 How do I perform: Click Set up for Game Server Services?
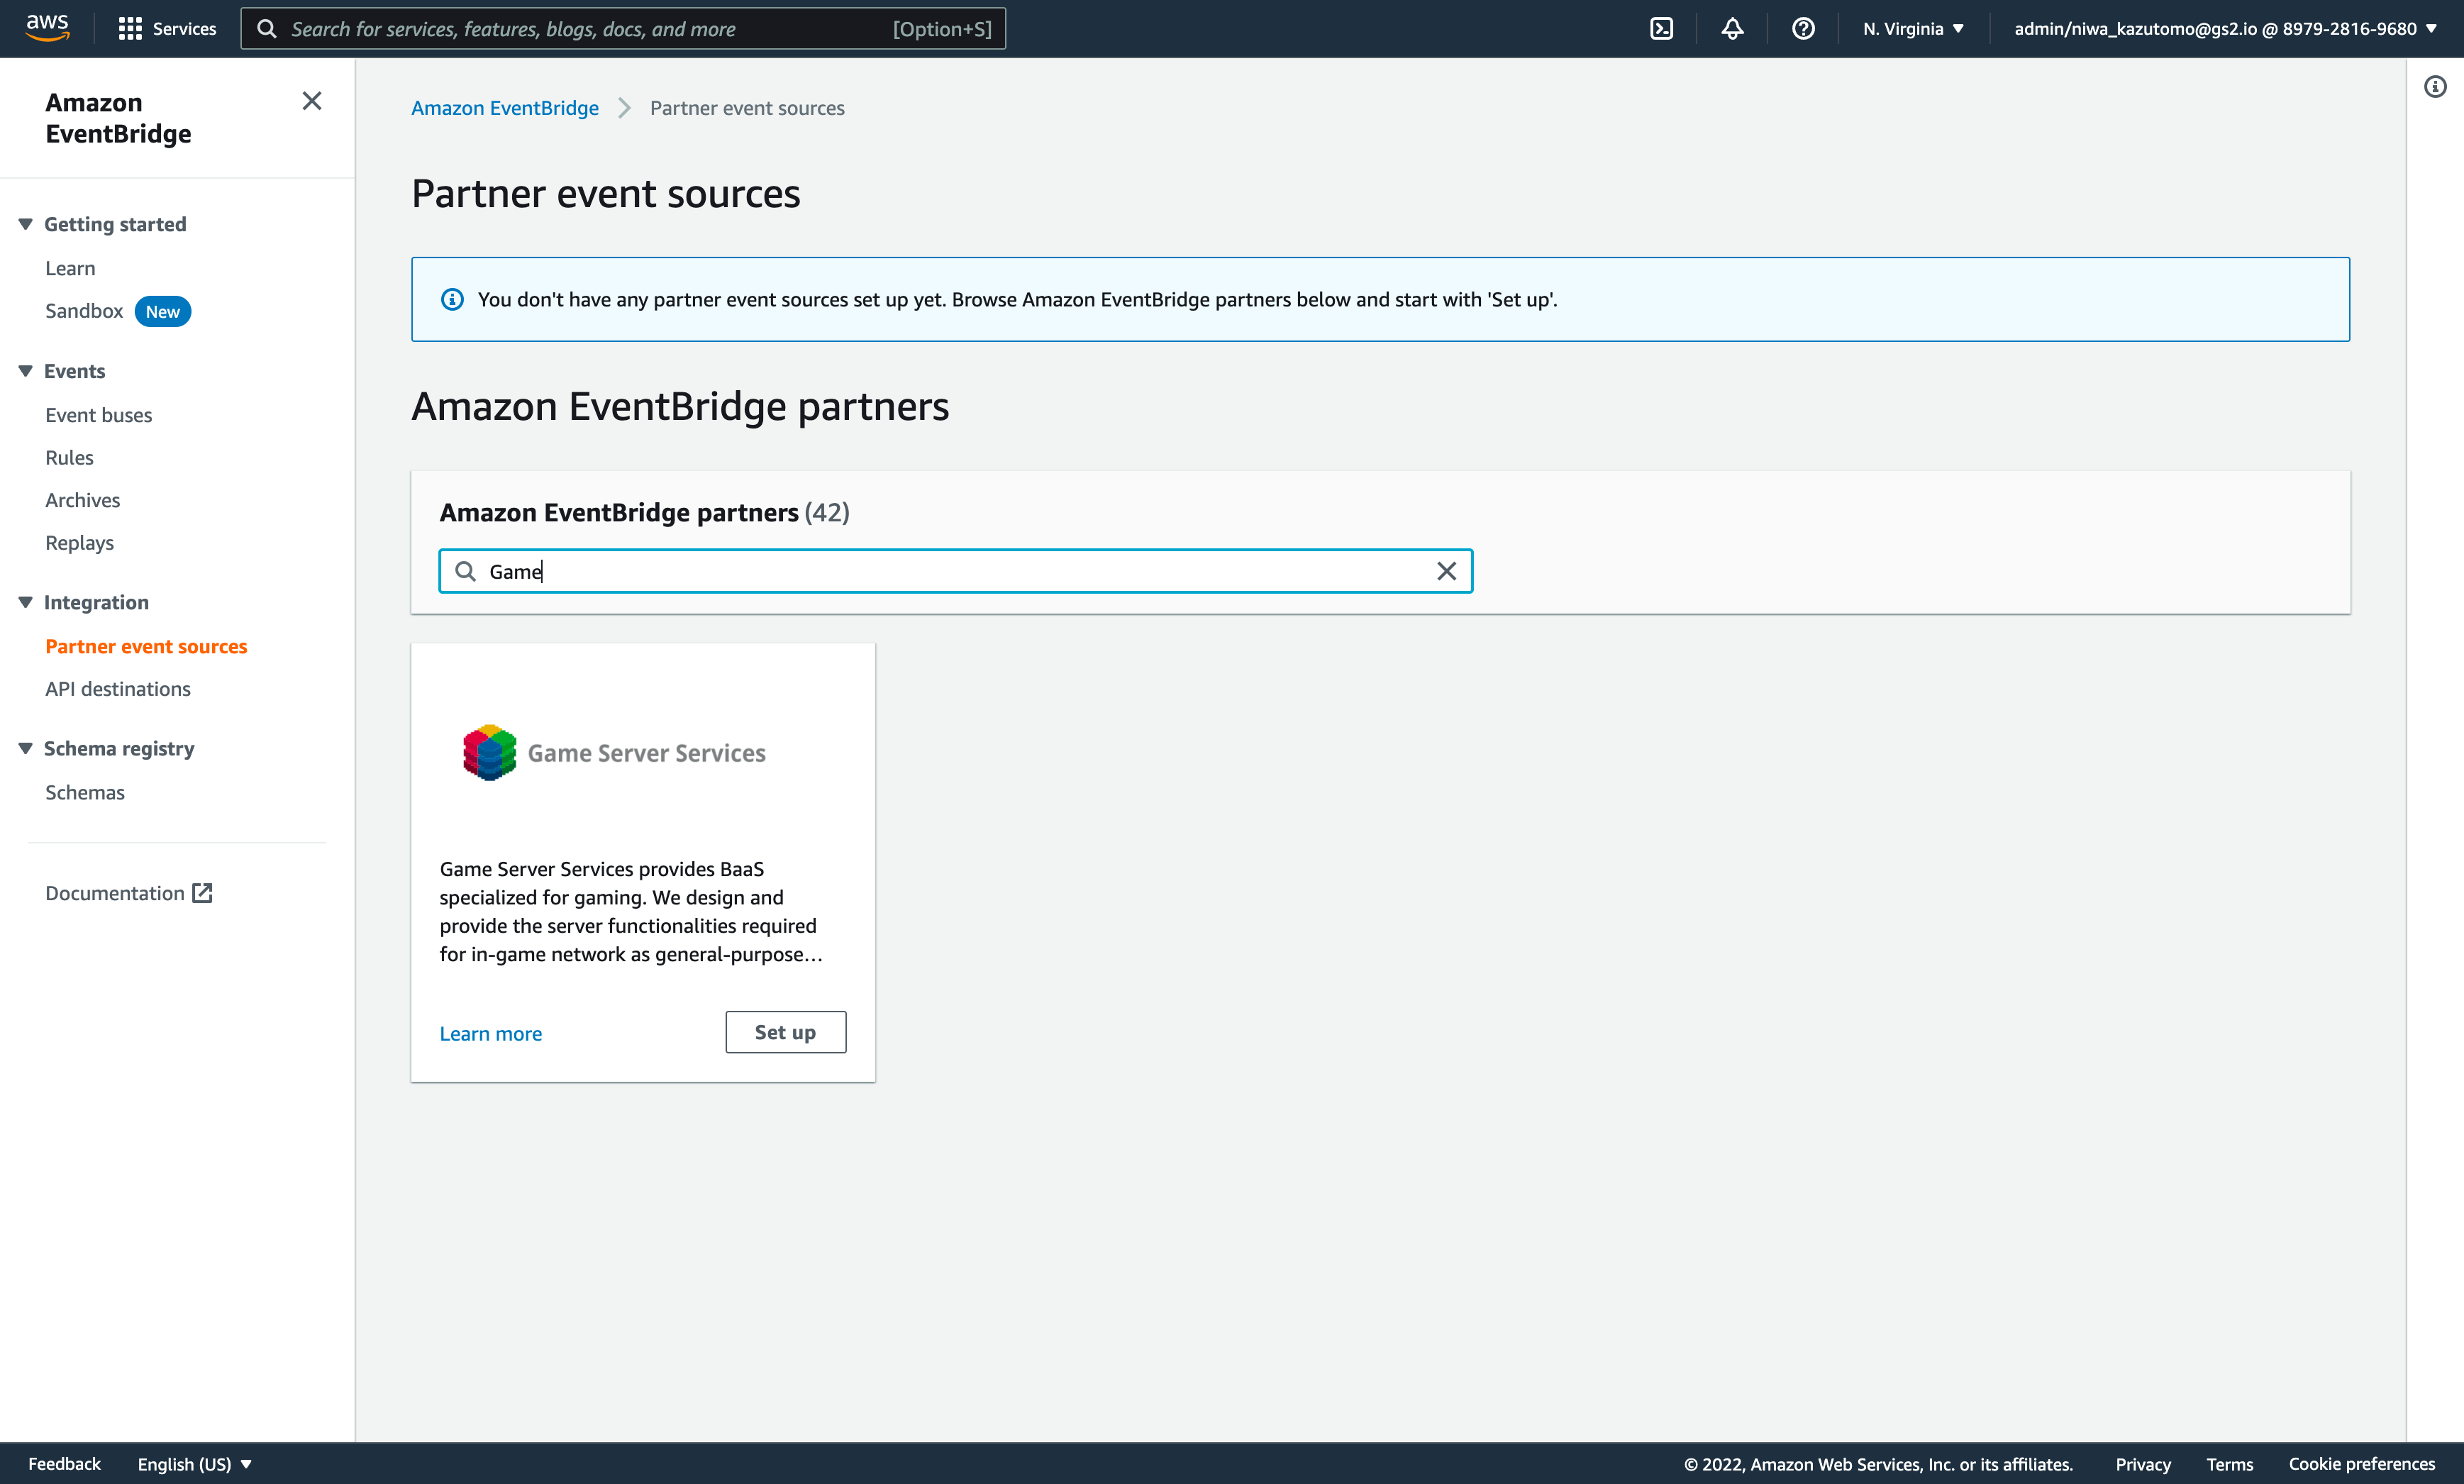[x=786, y=1032]
